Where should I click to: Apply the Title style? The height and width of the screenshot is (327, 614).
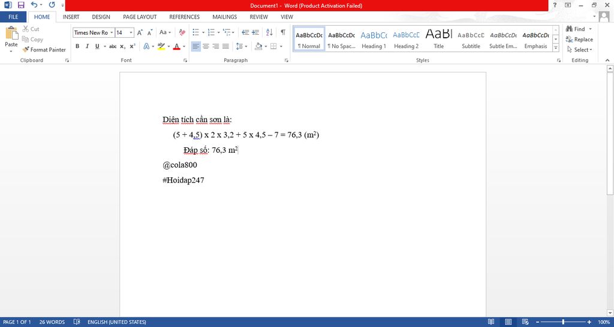[x=438, y=39]
